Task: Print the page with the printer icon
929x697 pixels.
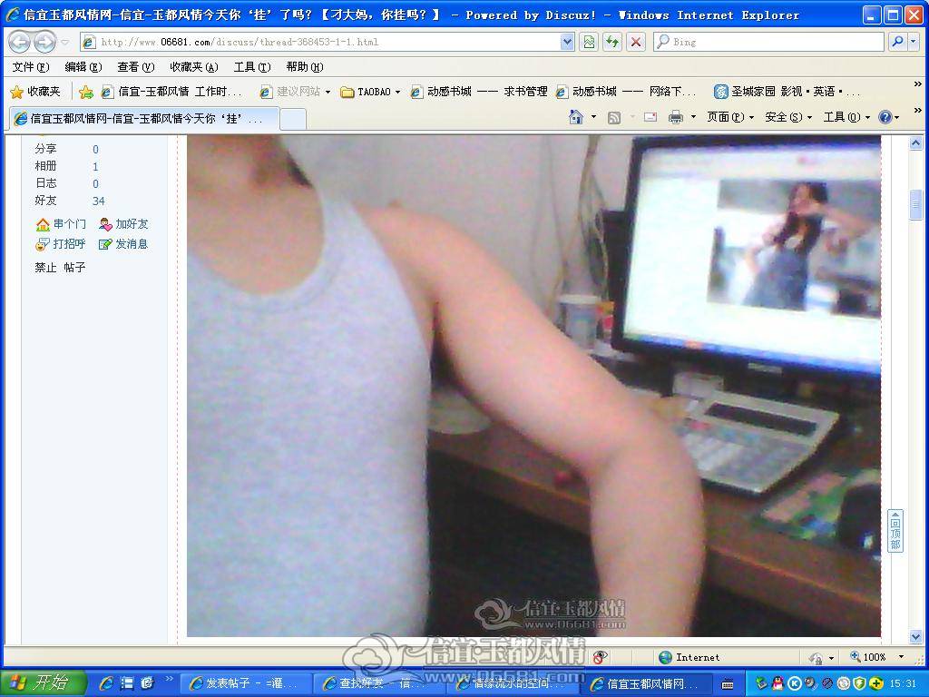Action: [675, 117]
